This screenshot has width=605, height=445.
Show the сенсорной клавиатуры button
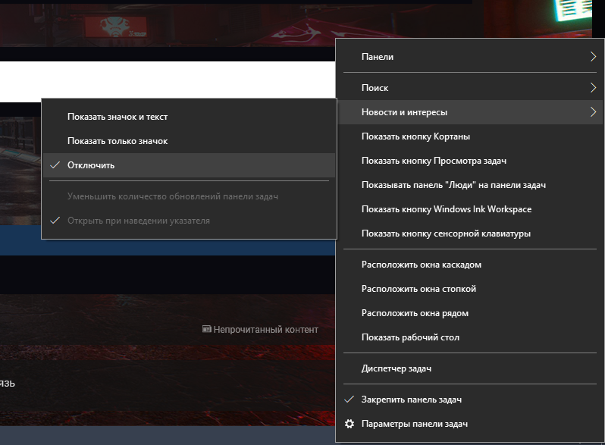pyautogui.click(x=446, y=233)
